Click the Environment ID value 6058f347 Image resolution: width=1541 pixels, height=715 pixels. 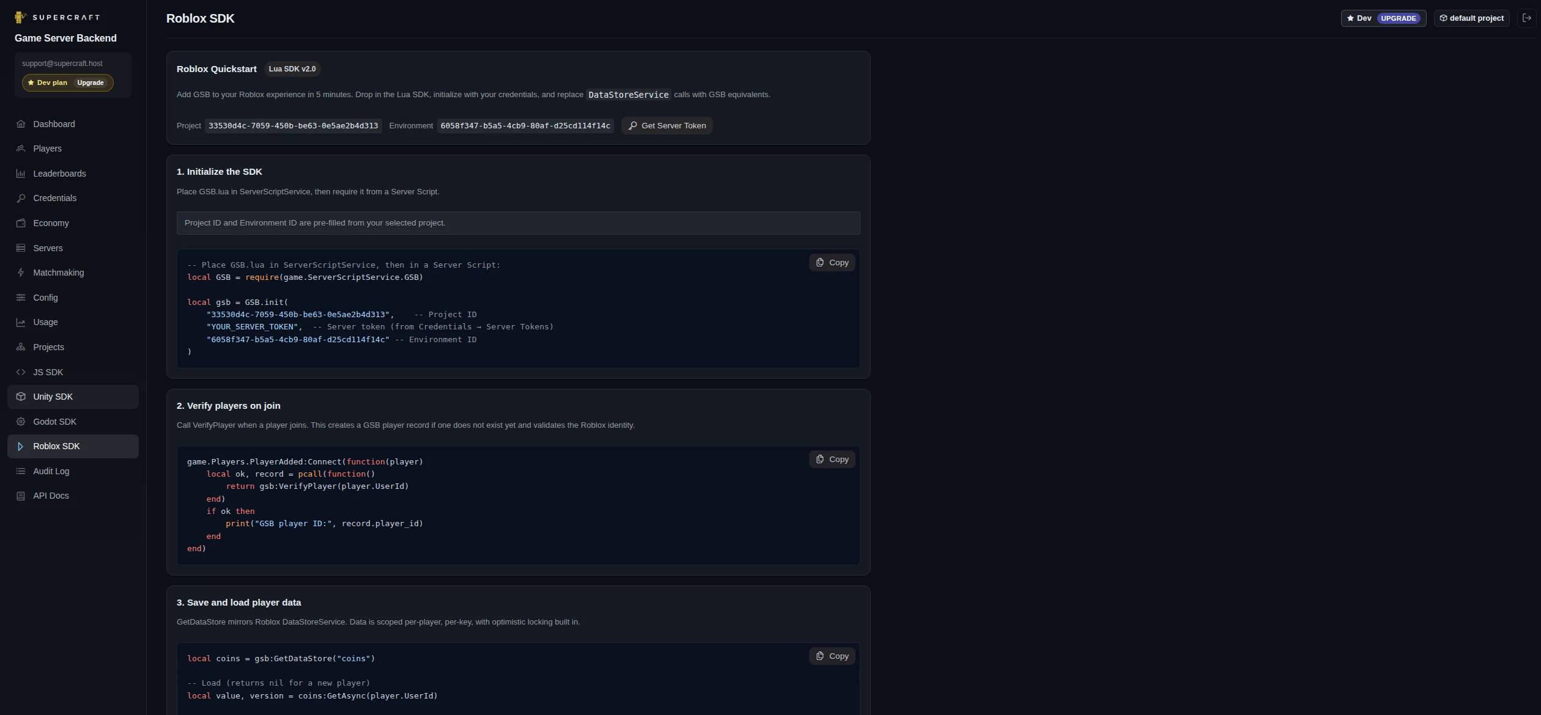(x=525, y=126)
